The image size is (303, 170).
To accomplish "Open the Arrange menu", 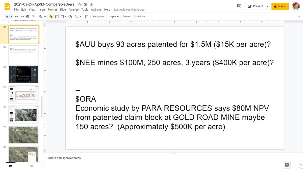I will (73, 10).
